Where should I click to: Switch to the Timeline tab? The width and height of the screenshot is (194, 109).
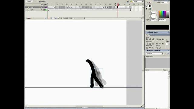point(29,1)
